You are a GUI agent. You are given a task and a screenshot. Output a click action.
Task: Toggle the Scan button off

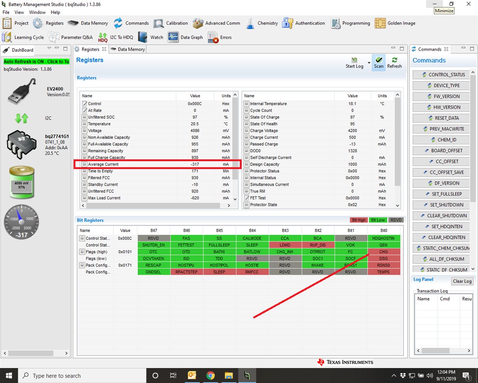[379, 62]
